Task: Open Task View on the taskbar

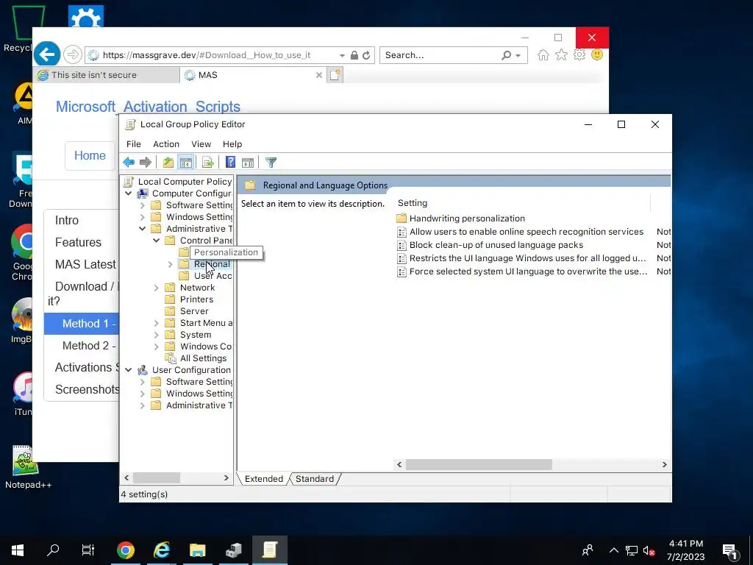Action: click(88, 550)
